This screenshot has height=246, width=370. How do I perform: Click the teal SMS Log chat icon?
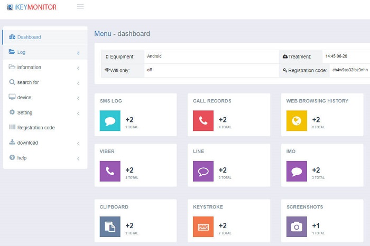point(110,121)
